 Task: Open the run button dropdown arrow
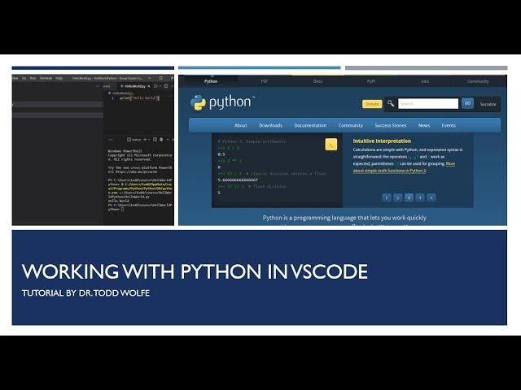pos(160,86)
